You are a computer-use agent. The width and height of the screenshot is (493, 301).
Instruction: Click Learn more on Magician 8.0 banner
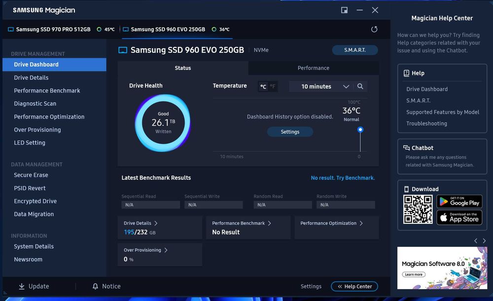[414, 274]
